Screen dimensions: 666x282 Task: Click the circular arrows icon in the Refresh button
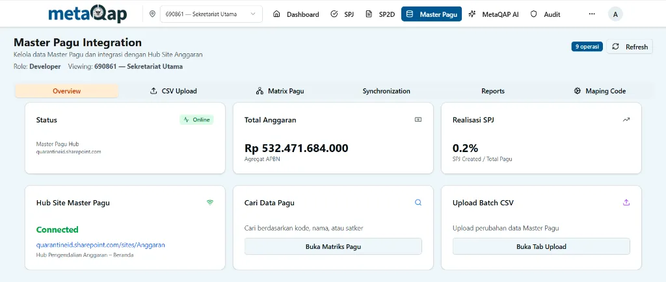(x=615, y=47)
